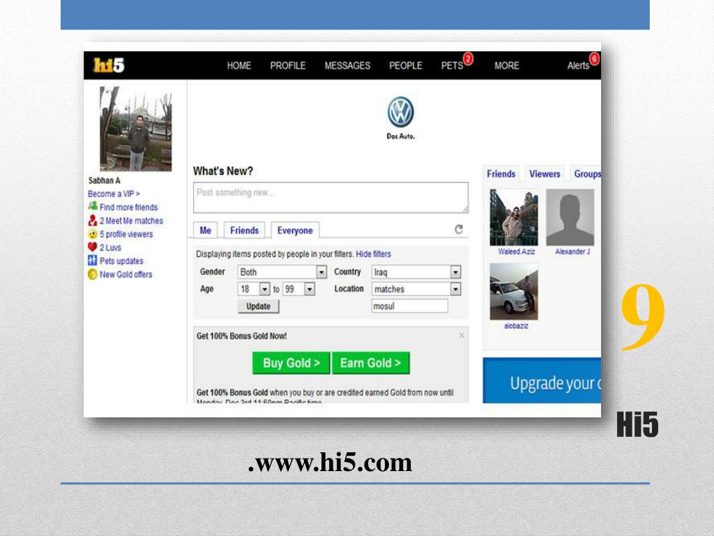Open PEOPLE in the navigation bar
The image size is (714, 536).
406,66
